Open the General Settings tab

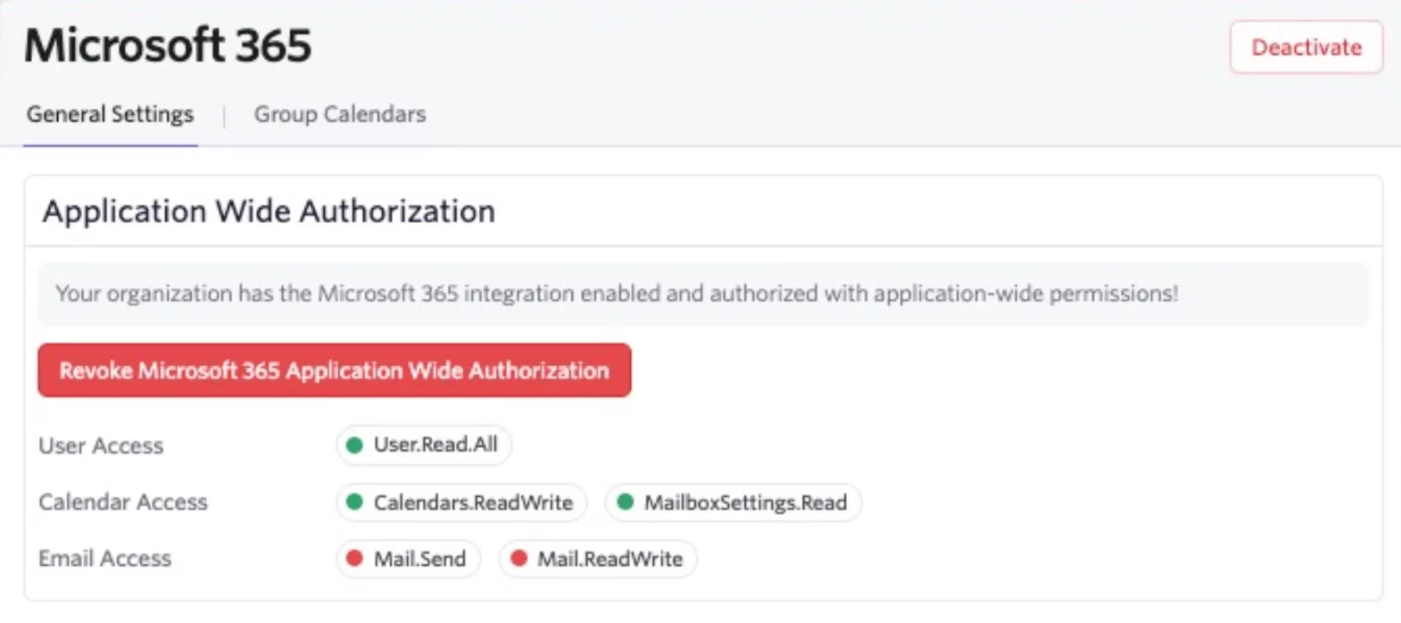tap(110, 114)
